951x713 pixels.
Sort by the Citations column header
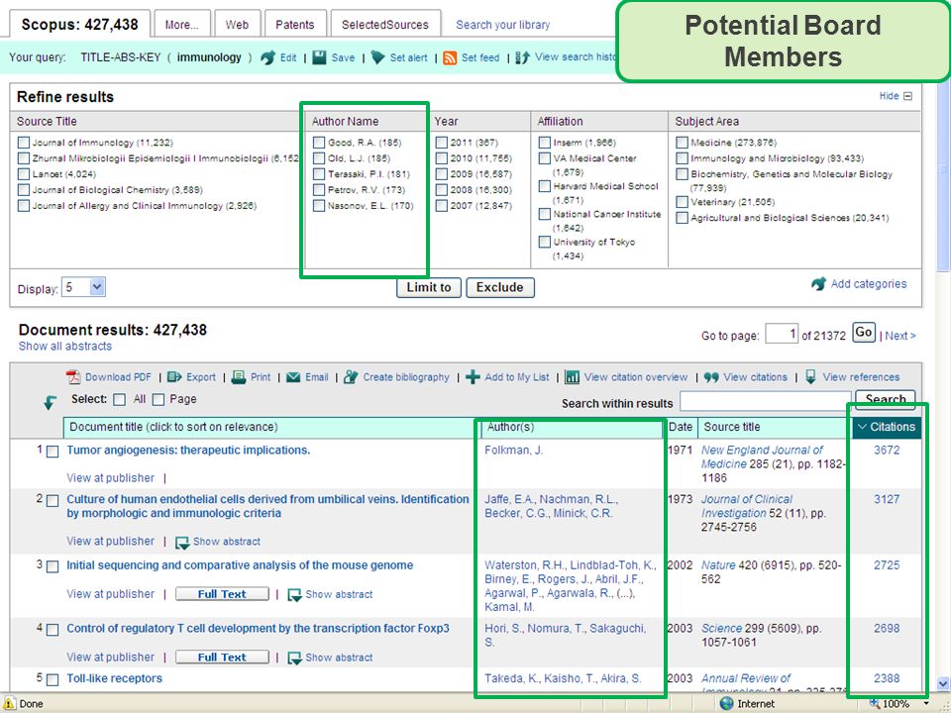886,427
